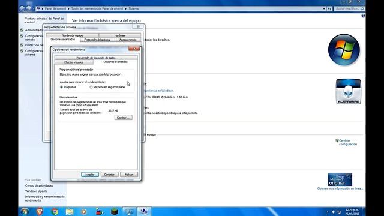Click Cancelar in Opciones de rendimiento
This screenshot has height=216, width=384.
click(109, 175)
